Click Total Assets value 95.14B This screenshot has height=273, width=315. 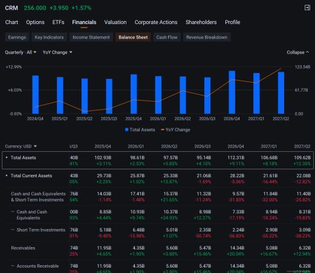204,158
